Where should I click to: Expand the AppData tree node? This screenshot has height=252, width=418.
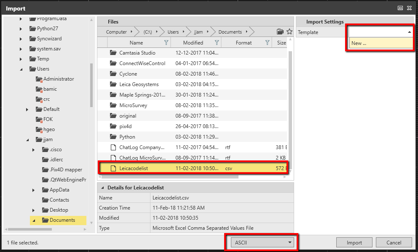33,190
